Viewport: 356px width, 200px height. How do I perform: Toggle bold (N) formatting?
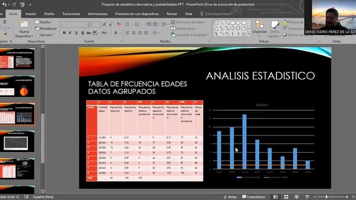65,33
